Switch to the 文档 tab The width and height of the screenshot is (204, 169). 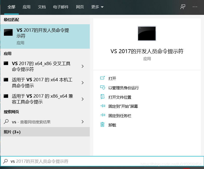[x=42, y=7]
